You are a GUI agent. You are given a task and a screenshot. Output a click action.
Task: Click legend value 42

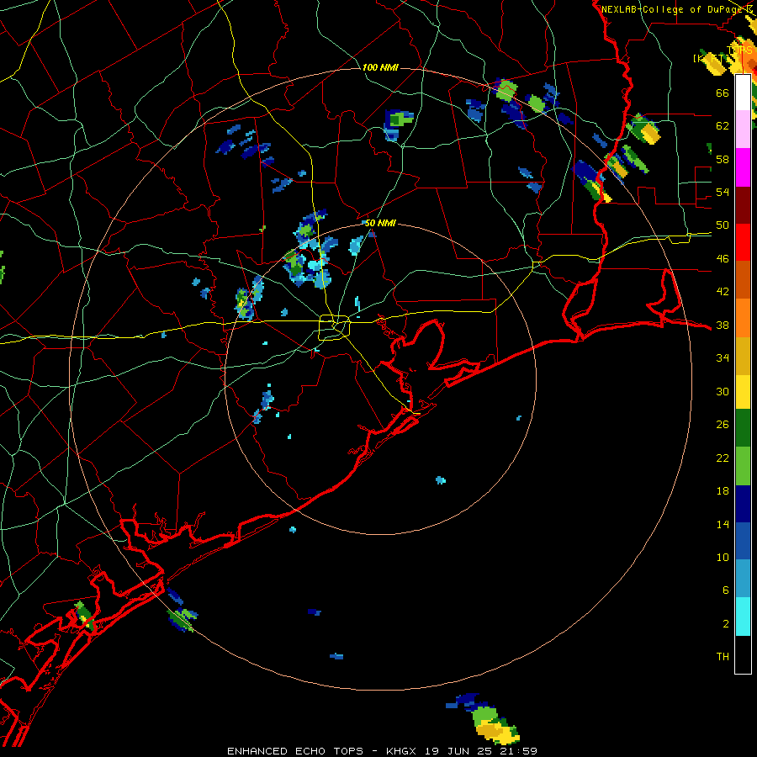723,292
